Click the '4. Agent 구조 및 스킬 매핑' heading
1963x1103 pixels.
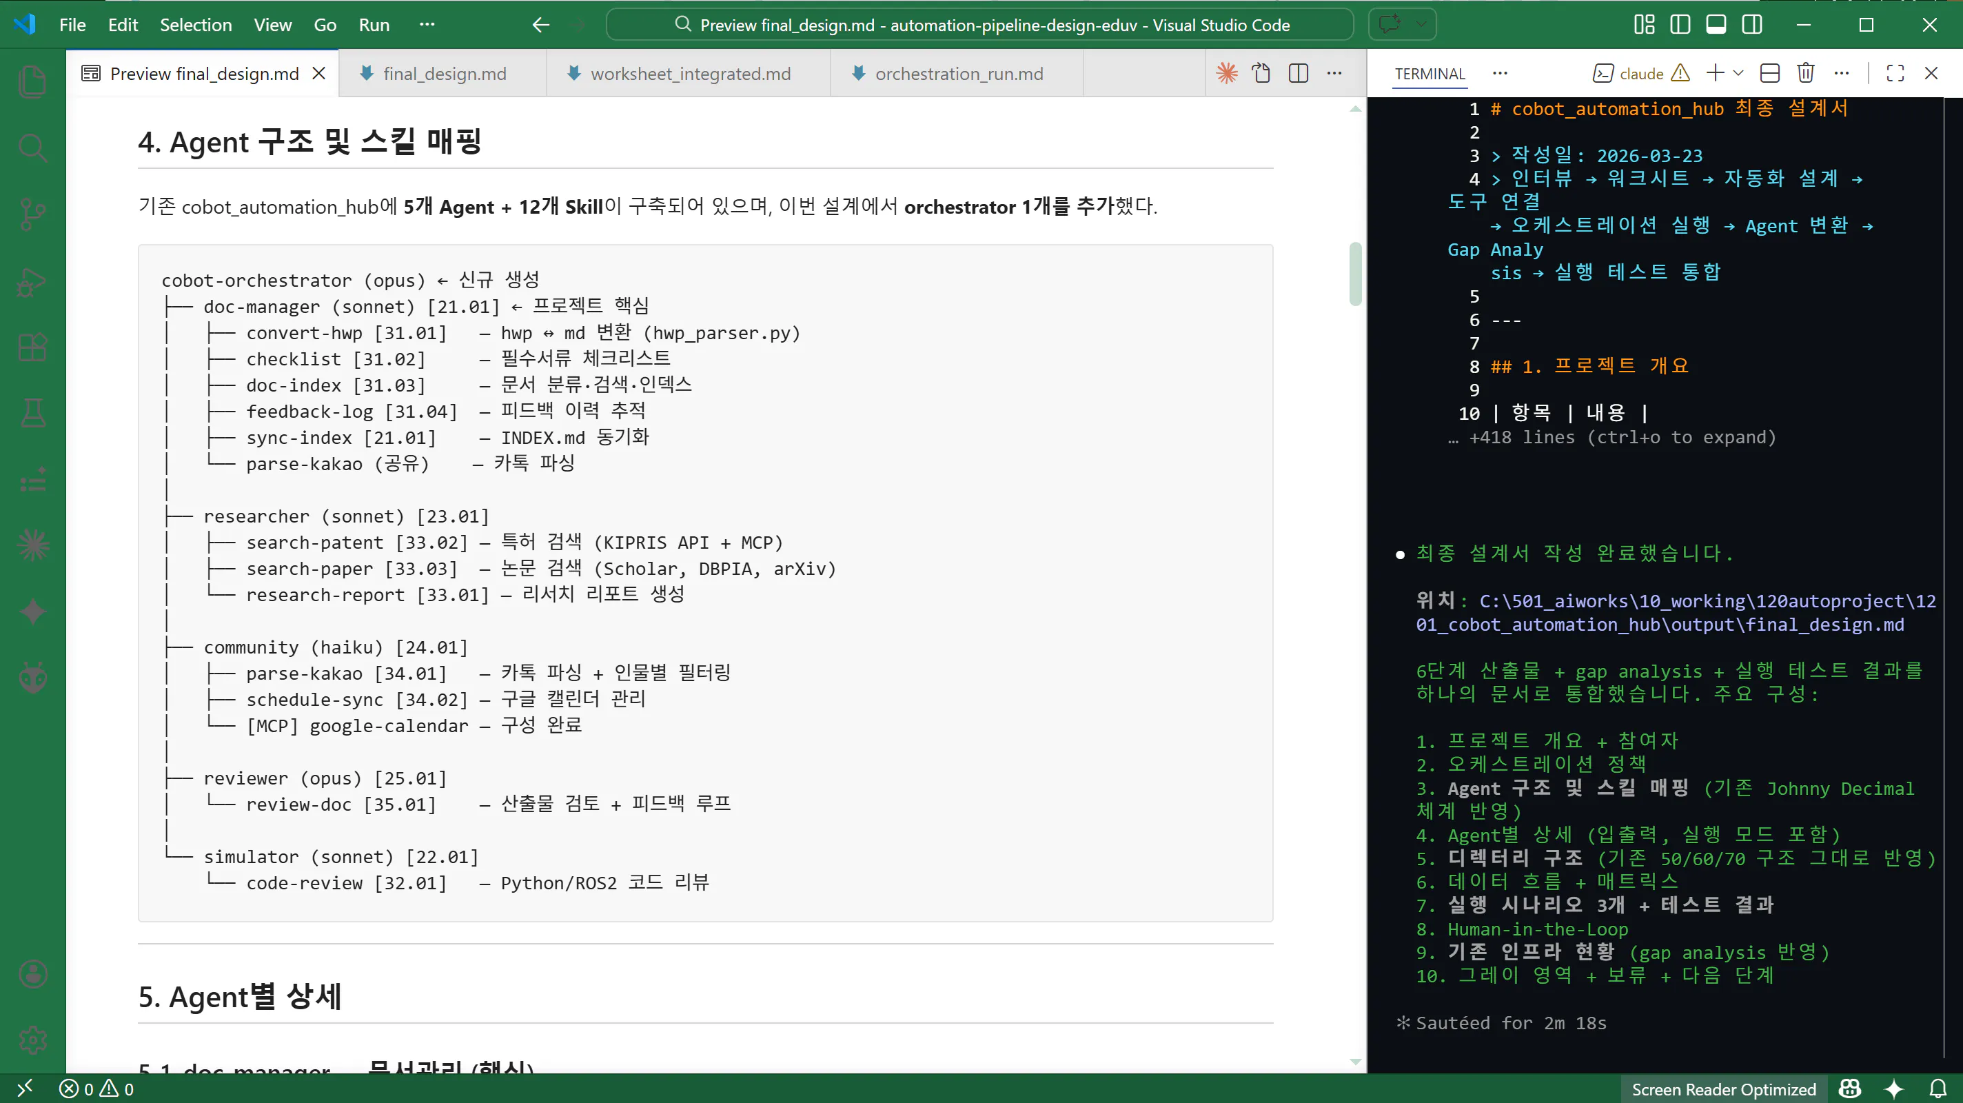309,141
